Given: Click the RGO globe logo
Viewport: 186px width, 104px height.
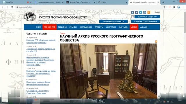Looking at the screenshot, I should coord(30,17).
